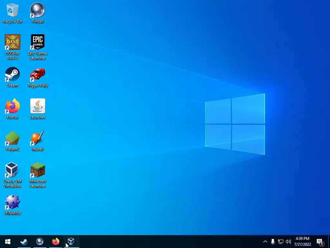
Task: Click the microphone tray icon
Action: click(x=273, y=242)
